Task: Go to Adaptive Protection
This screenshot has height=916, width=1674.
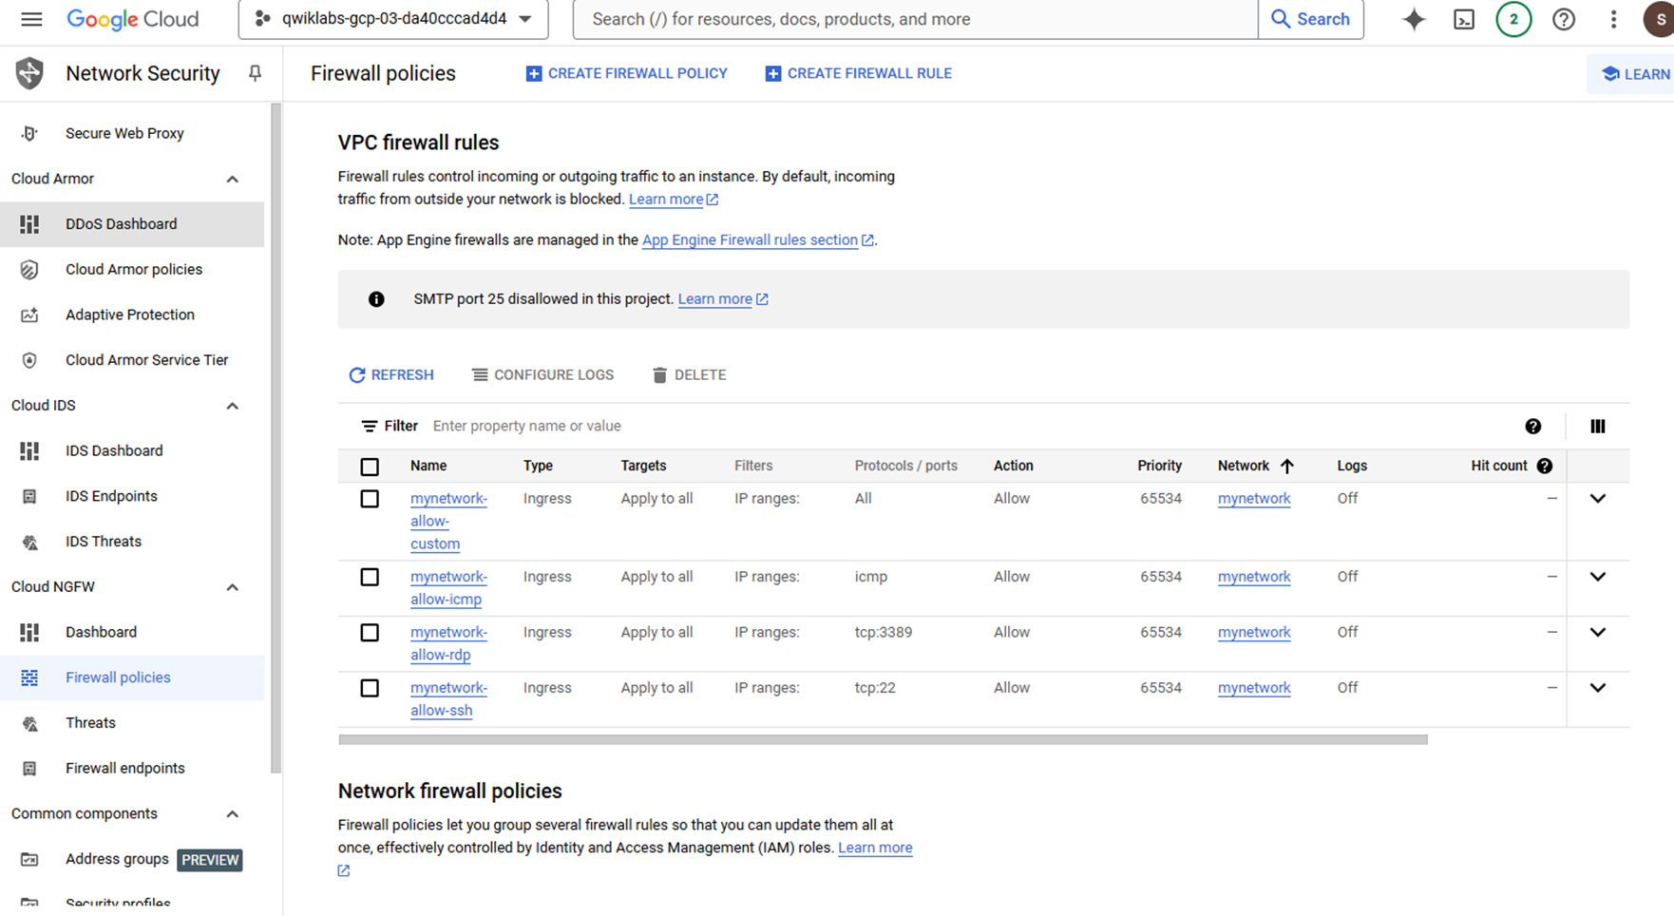Action: point(132,315)
